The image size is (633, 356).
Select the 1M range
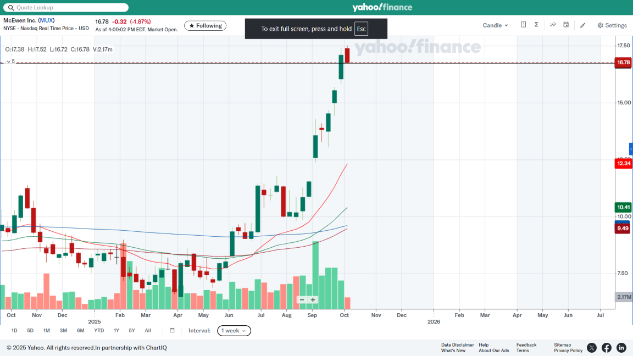click(x=46, y=330)
